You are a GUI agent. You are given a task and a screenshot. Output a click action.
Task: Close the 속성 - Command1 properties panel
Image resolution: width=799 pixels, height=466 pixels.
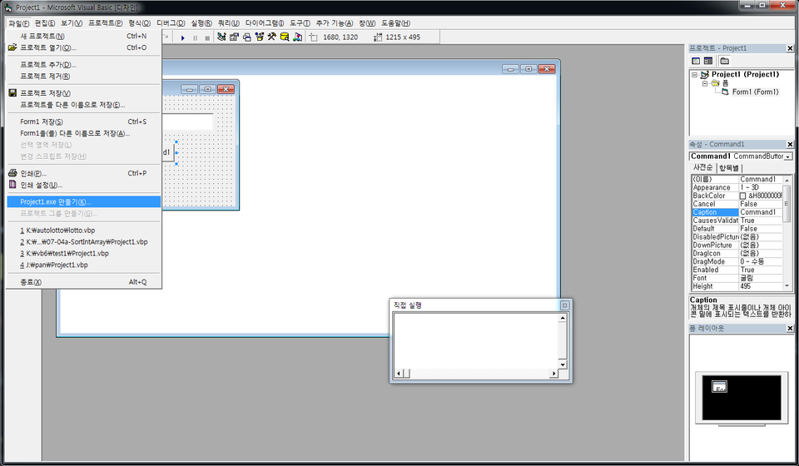pos(790,144)
